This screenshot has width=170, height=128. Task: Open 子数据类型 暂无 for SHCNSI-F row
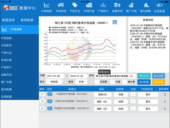pos(148,109)
